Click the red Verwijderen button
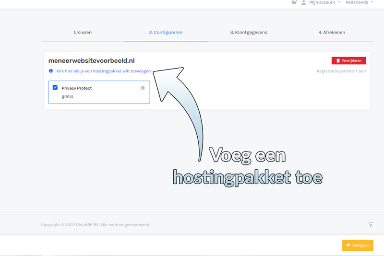 point(349,60)
